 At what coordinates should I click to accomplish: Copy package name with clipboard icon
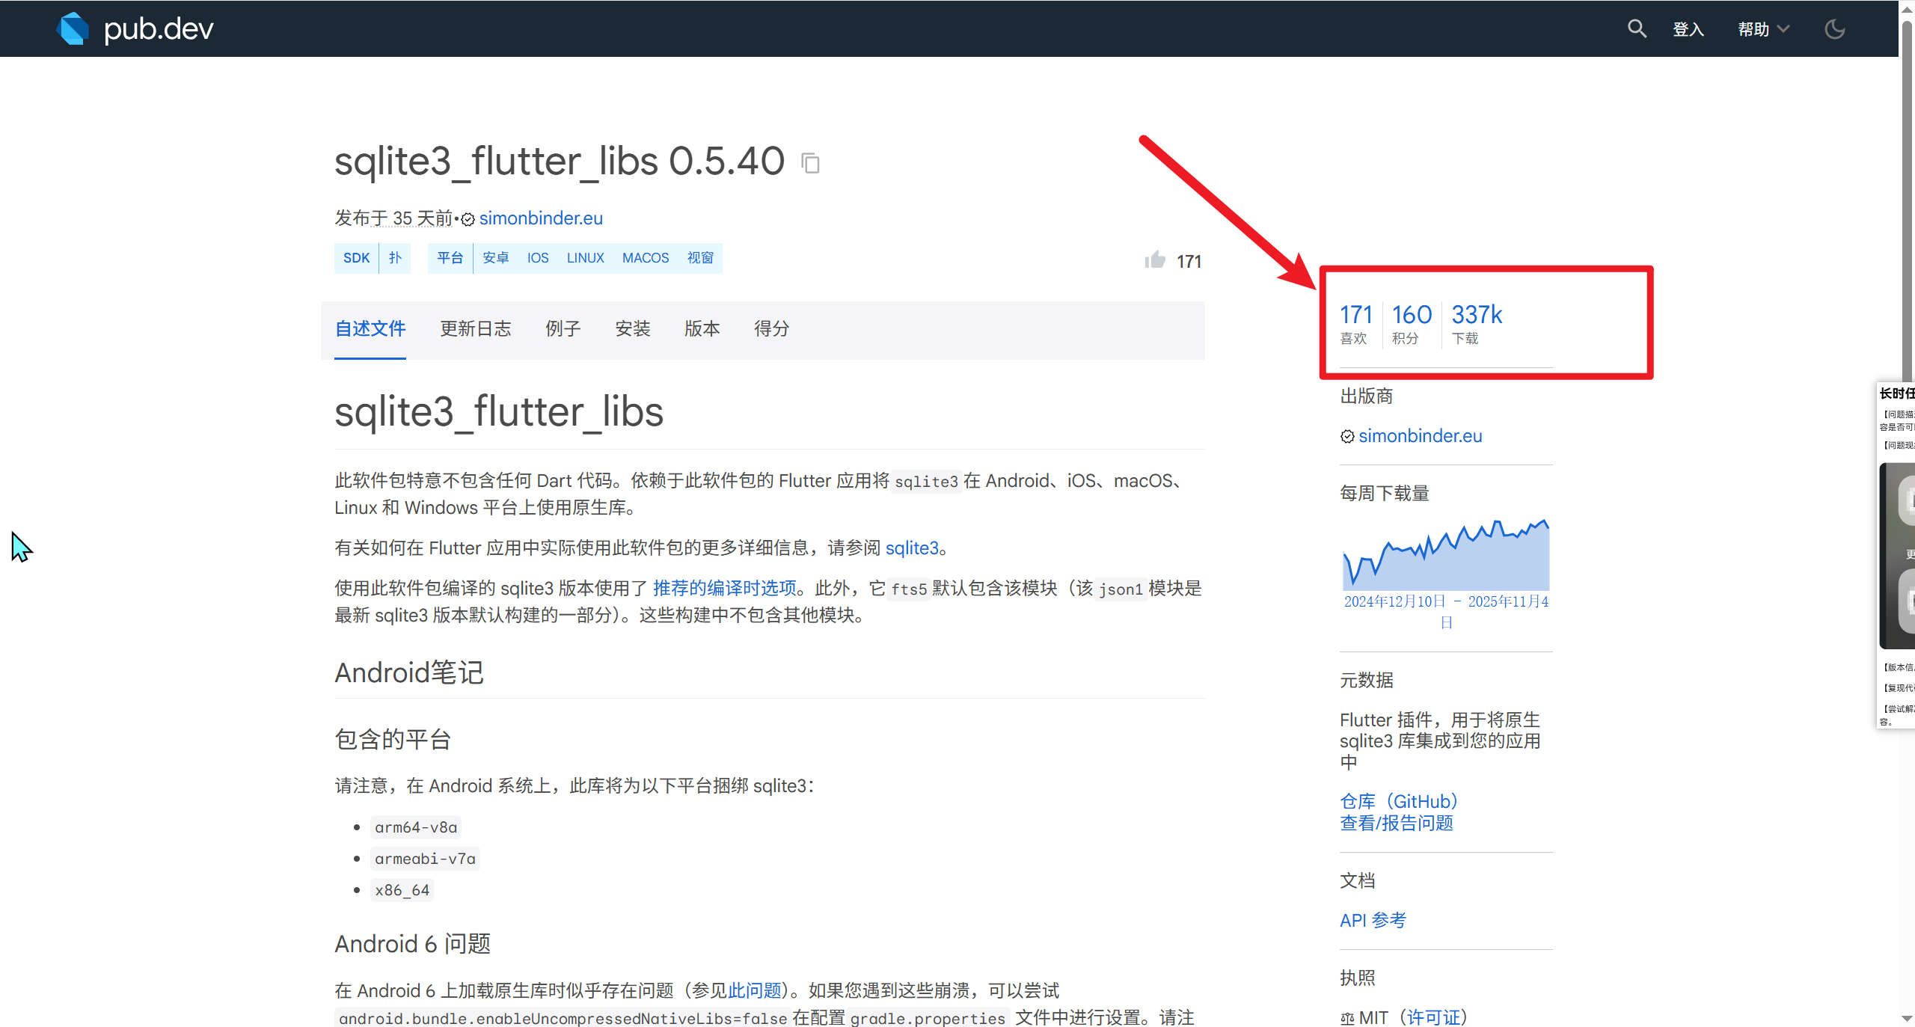point(811,162)
